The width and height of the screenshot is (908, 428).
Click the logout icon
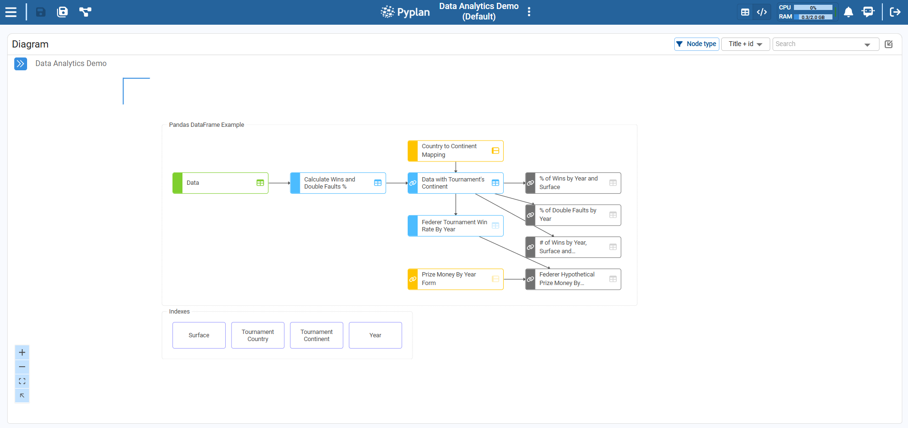tap(895, 12)
